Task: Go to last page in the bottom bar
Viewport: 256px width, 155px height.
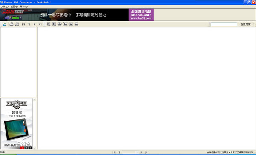Action: [147, 152]
